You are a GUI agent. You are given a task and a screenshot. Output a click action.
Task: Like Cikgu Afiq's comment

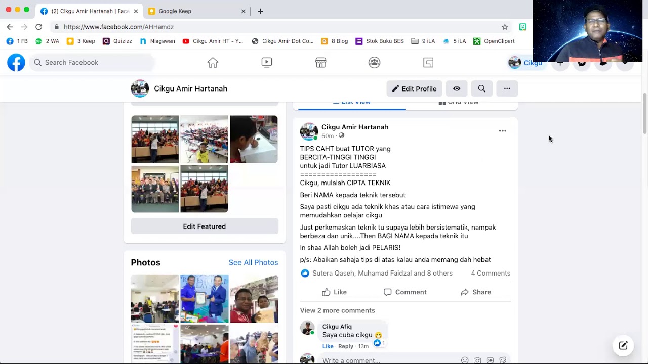point(328,346)
